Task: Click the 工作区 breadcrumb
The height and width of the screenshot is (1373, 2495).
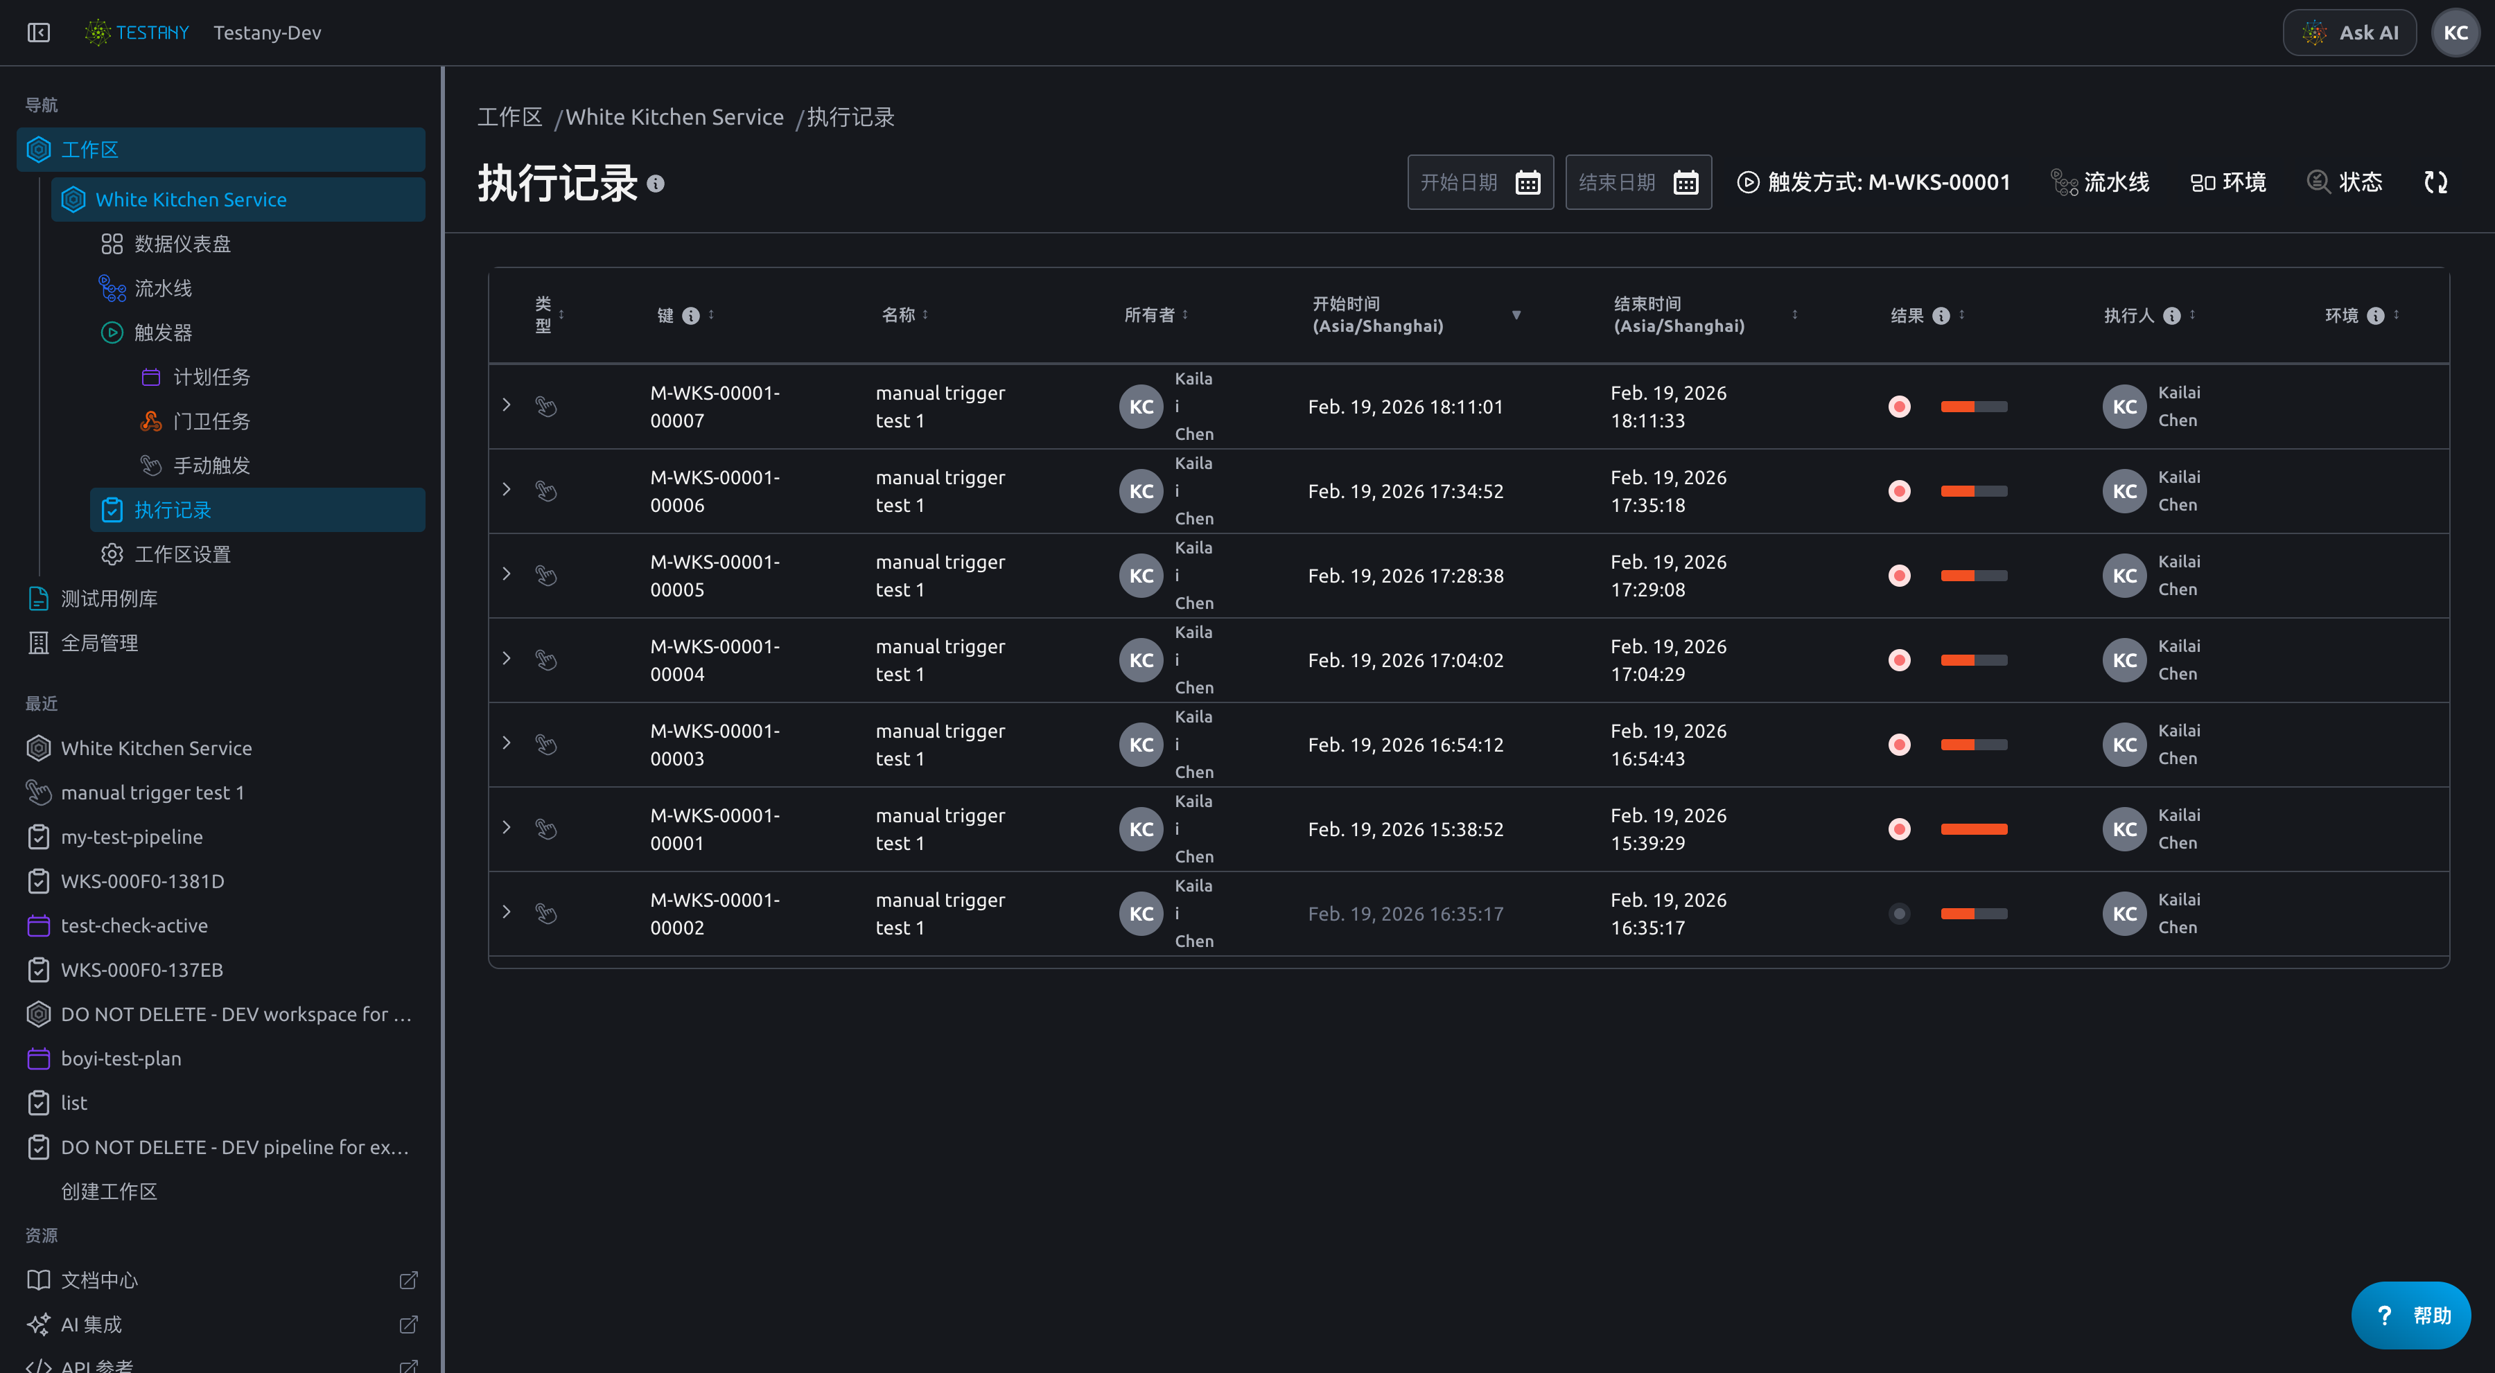Action: pos(509,117)
